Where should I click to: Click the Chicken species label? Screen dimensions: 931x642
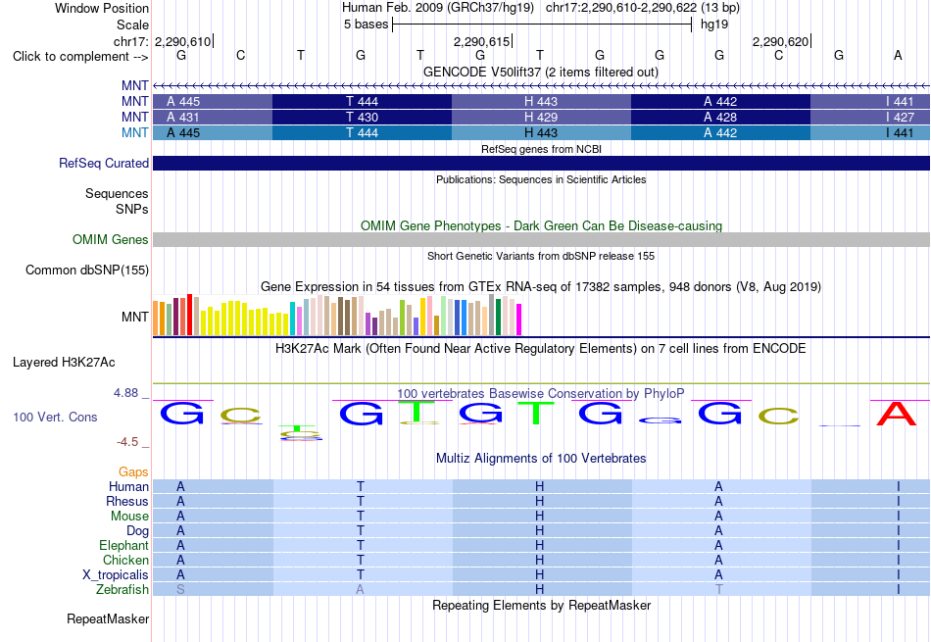coord(125,560)
